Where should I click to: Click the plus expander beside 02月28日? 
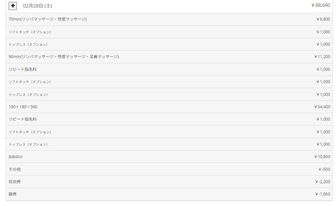pos(13,6)
